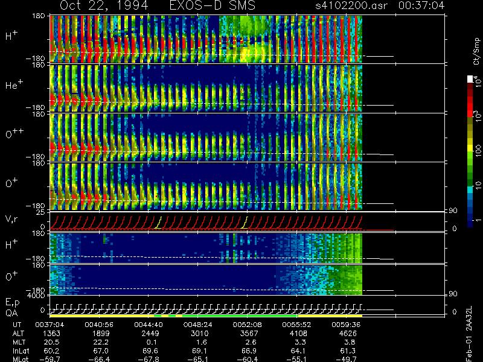Select the InLat value '61.3'
Image resolution: width=483 pixels, height=362 pixels.
tap(349, 351)
